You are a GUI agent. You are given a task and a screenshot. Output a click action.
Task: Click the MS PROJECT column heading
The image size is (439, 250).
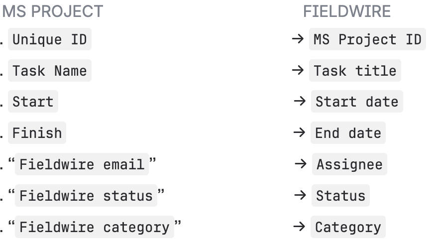[52, 11]
